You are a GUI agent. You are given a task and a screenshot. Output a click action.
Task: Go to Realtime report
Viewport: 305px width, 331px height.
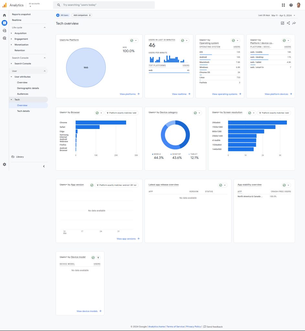(17, 20)
